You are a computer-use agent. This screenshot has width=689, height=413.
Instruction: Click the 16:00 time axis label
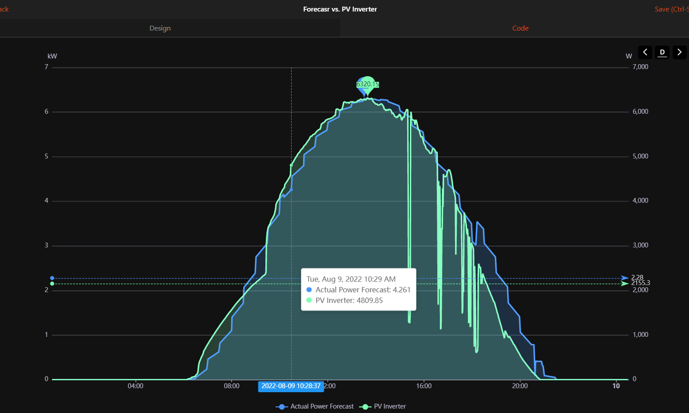coord(424,386)
